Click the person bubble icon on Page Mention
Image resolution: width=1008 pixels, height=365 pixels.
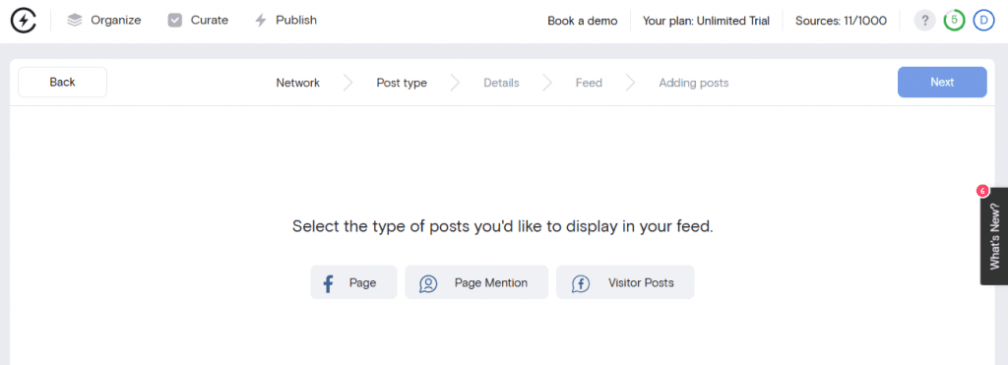pyautogui.click(x=428, y=283)
